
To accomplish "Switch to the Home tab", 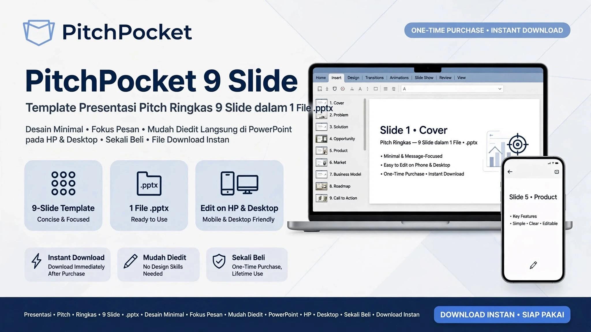I will (321, 78).
